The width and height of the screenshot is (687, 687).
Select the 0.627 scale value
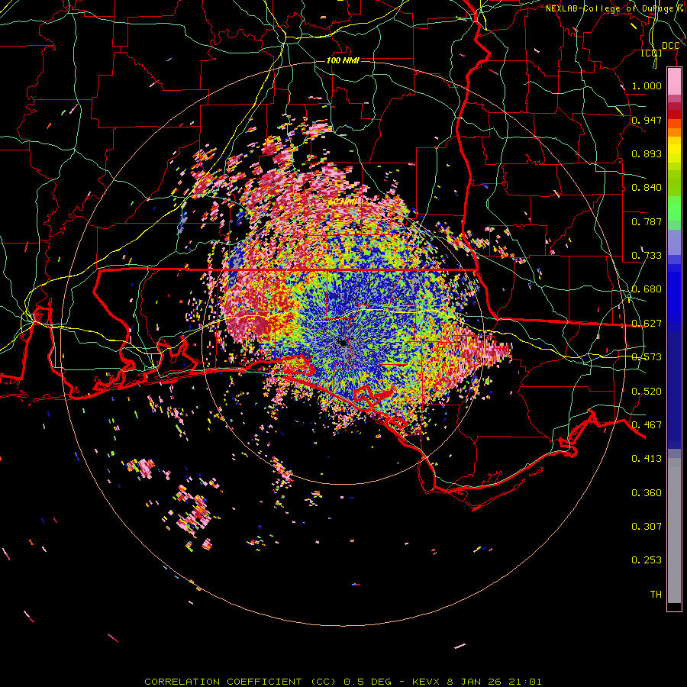click(647, 324)
